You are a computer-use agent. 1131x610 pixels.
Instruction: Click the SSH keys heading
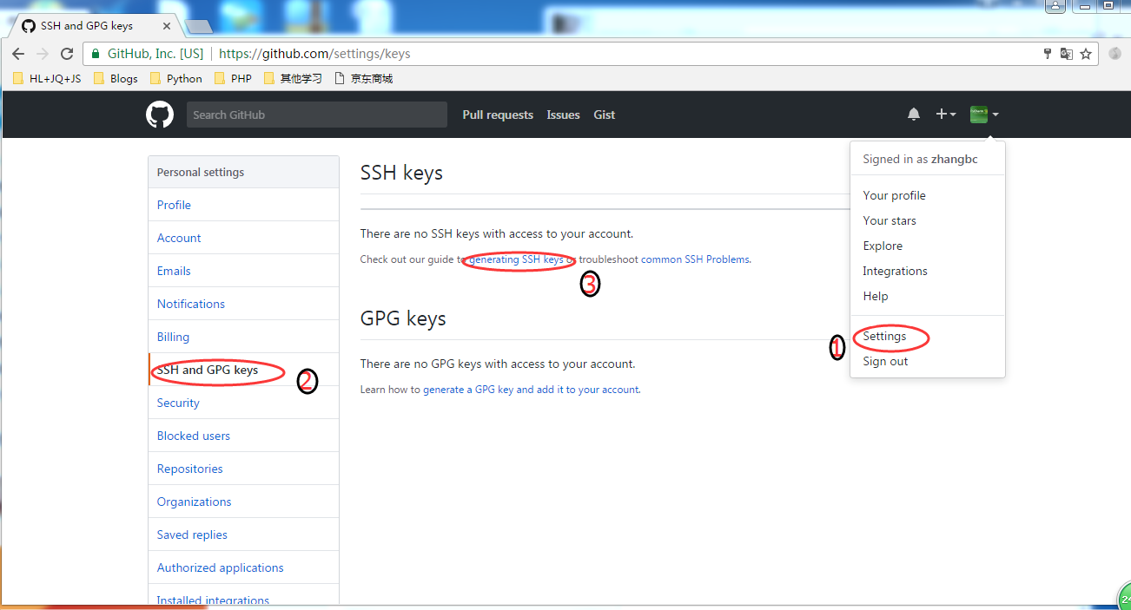click(x=401, y=173)
